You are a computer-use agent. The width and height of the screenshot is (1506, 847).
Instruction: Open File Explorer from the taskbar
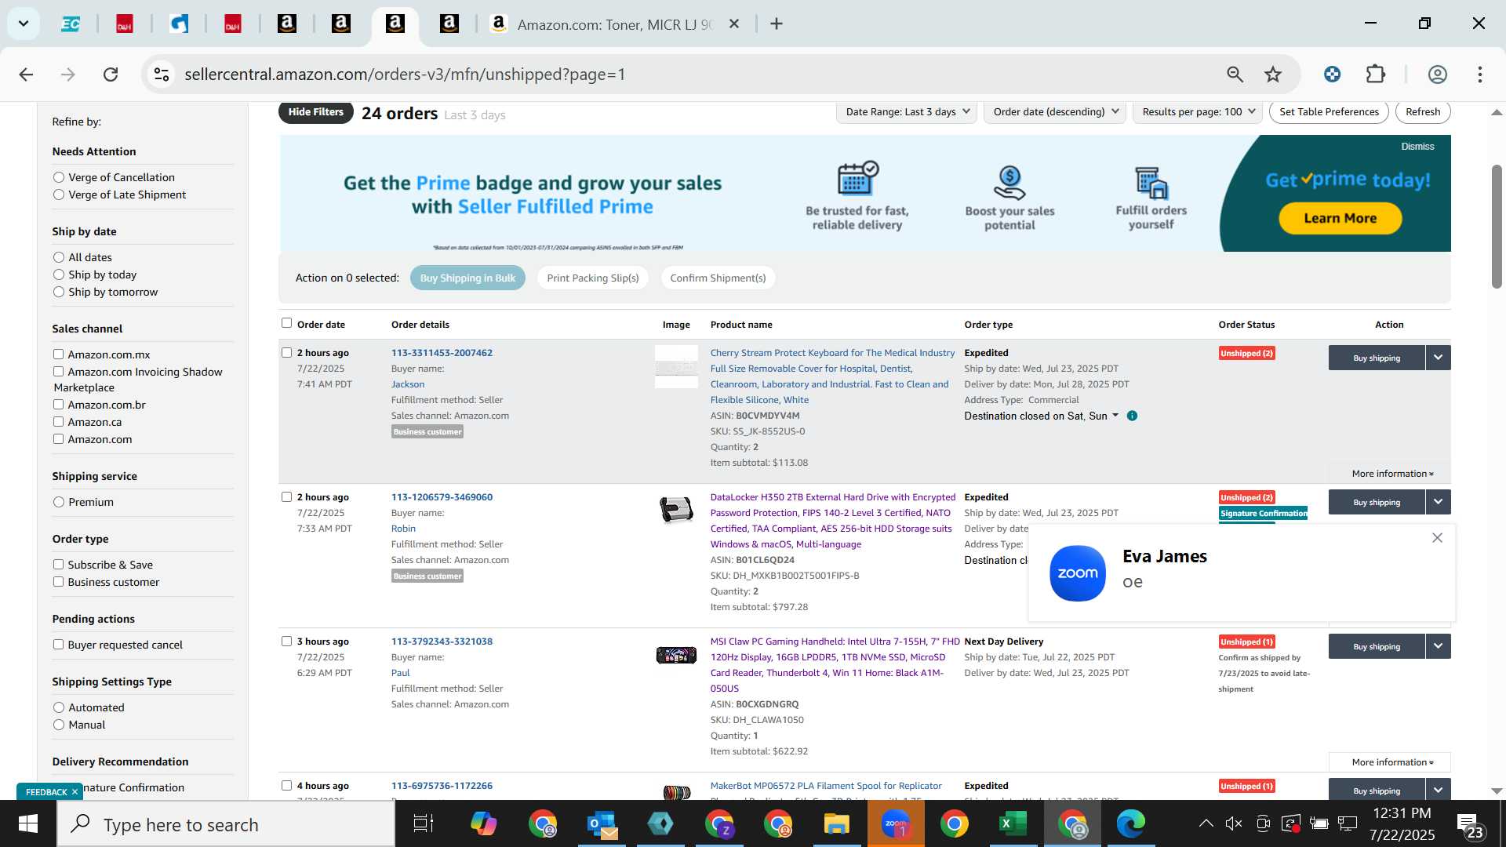(836, 824)
